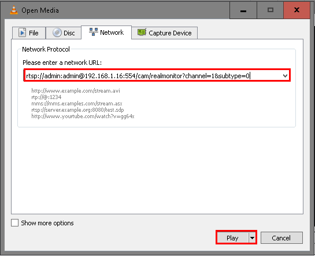Click the VLC cone icon in title bar
The image size is (315, 256).
(14, 10)
